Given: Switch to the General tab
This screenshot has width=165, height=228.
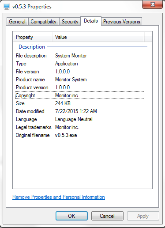Looking at the screenshot, I should [x=17, y=22].
